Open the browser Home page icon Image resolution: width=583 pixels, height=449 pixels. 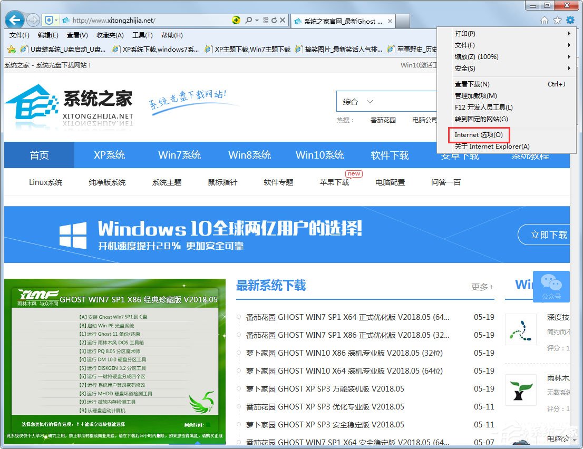tap(545, 20)
